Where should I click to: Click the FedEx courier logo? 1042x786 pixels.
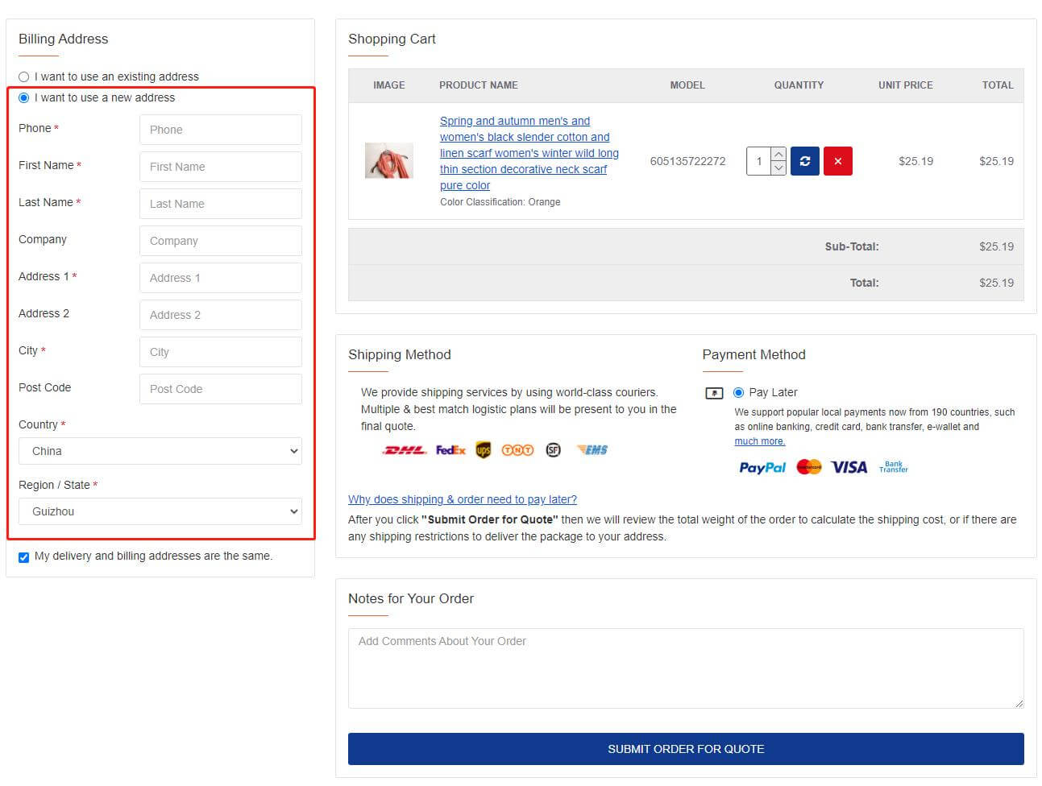click(450, 450)
